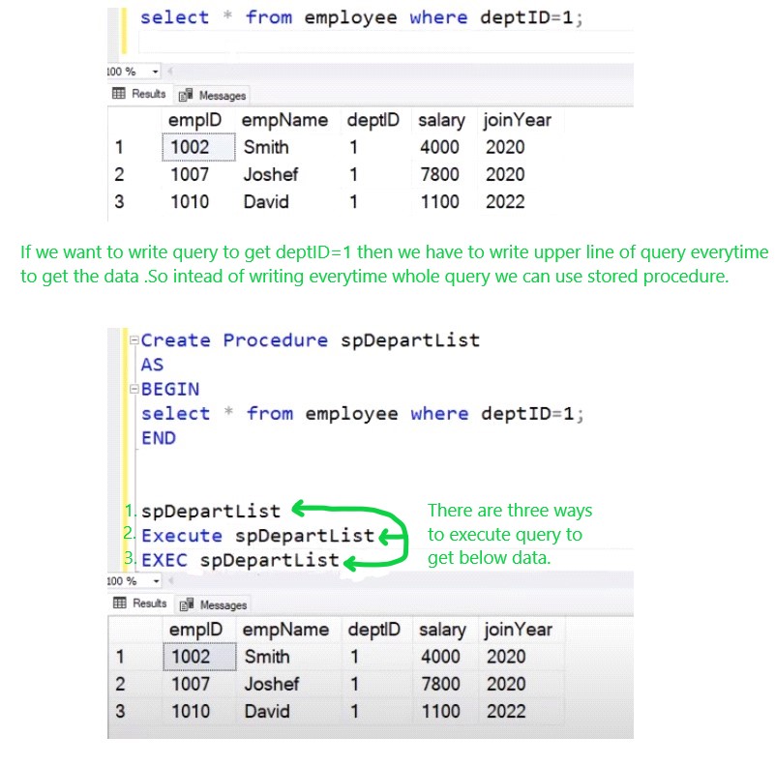Open the Results tab in the upper query pane
This screenshot has height=765, width=775.
pos(139,94)
